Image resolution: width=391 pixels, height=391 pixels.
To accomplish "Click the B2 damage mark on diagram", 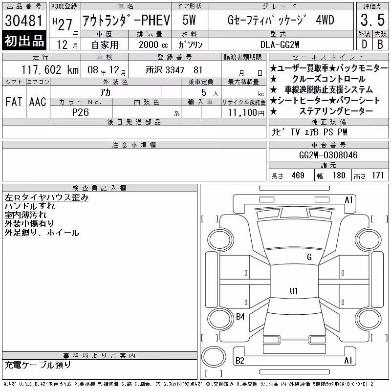I will coord(239,360).
